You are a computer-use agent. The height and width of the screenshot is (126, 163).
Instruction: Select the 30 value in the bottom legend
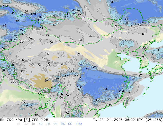pyautogui.click(x=26, y=124)
